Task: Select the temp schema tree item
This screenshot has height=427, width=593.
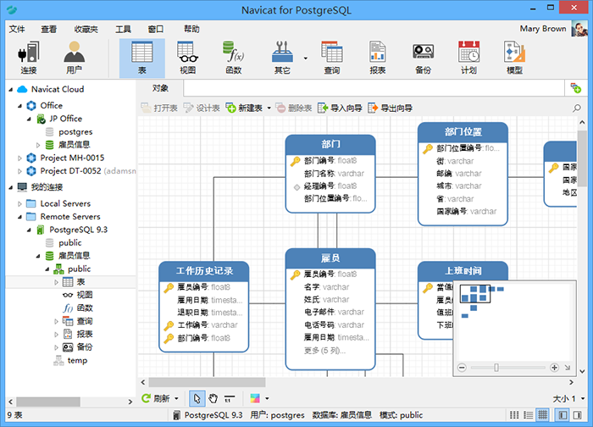Action: click(70, 360)
